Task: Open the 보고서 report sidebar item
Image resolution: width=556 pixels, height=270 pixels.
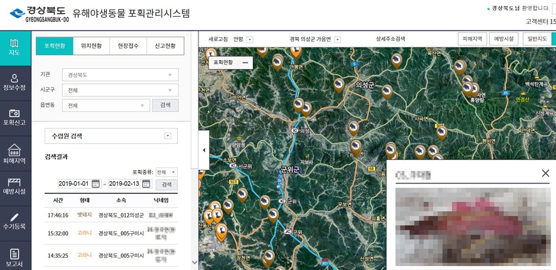Action: point(15,257)
